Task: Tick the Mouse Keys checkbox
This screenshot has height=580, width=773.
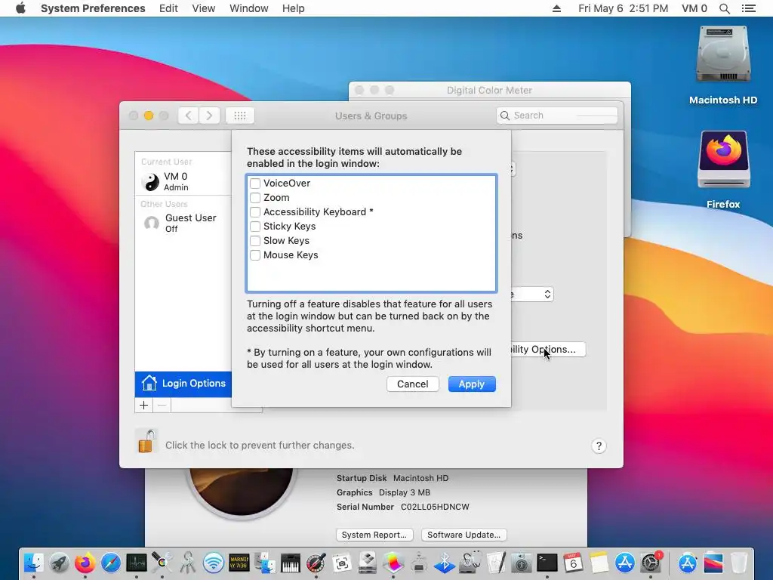Action: [x=255, y=255]
